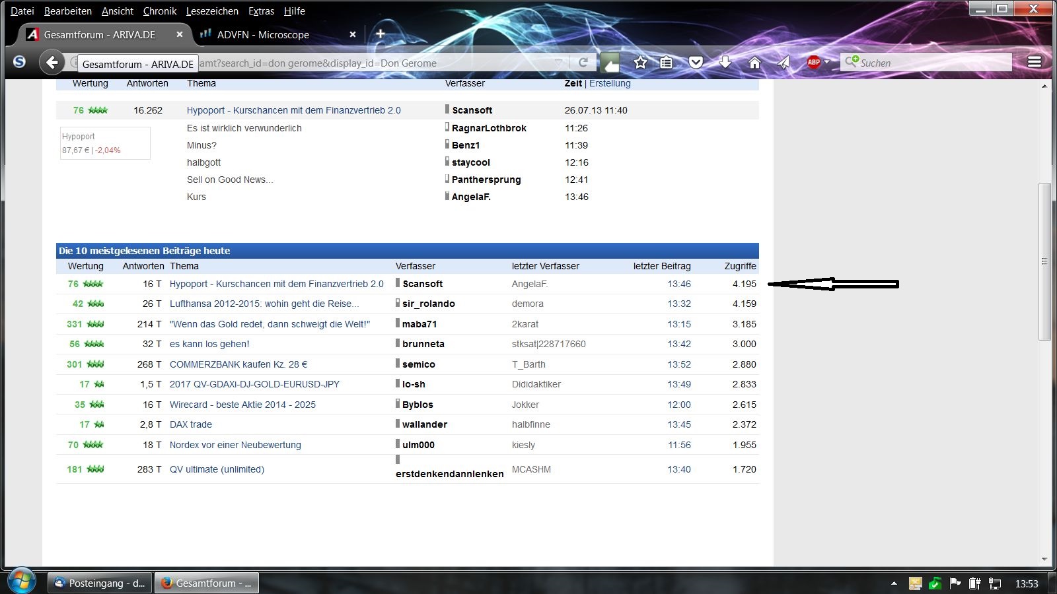
Task: Go back one page with the back arrow
Action: click(x=52, y=63)
